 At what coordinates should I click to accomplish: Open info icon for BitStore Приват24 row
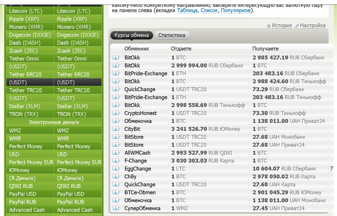click(x=116, y=145)
